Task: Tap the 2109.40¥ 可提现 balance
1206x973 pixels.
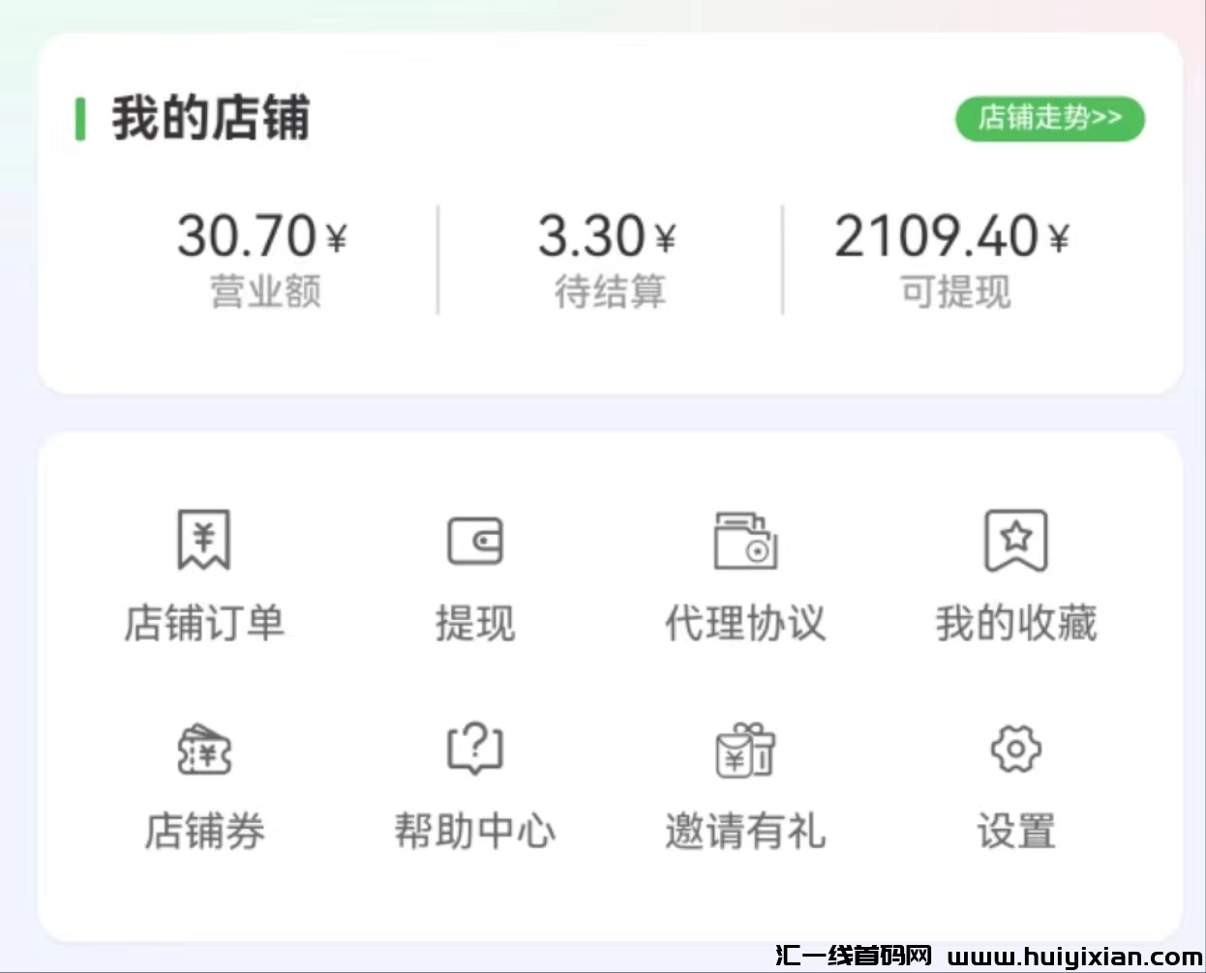Action: click(952, 236)
